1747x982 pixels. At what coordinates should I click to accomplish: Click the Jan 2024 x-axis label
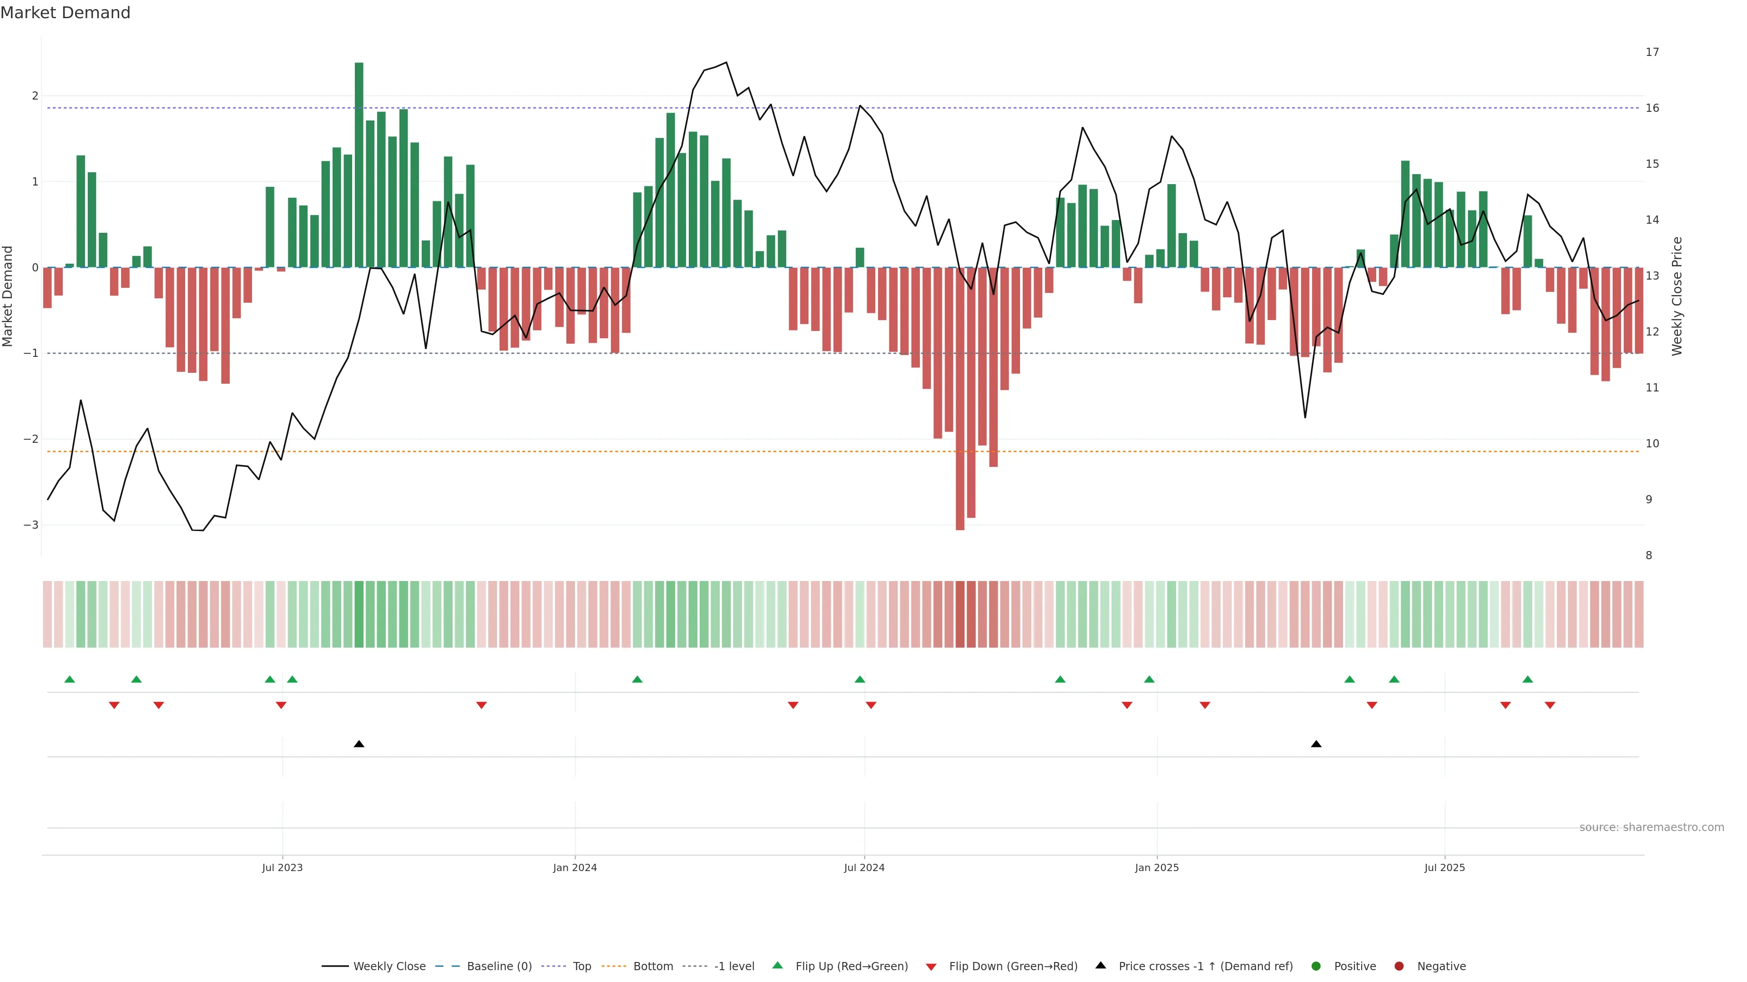(x=575, y=867)
